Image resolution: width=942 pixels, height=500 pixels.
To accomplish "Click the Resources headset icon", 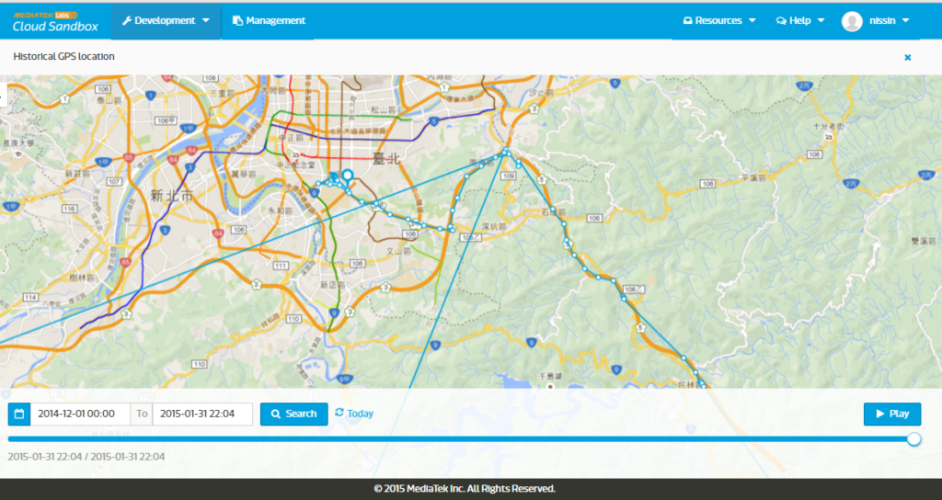I will pos(688,20).
